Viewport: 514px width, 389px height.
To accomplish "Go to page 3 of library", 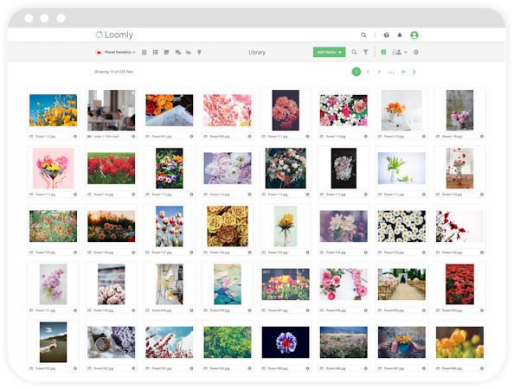I will [x=379, y=72].
